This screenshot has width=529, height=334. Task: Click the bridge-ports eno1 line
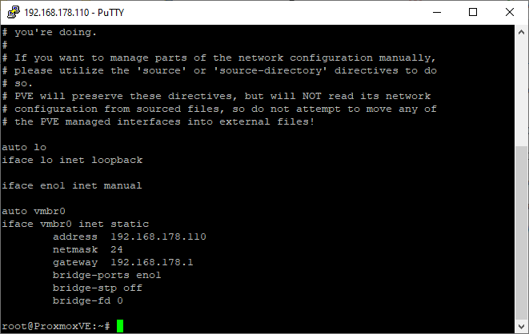[107, 275]
